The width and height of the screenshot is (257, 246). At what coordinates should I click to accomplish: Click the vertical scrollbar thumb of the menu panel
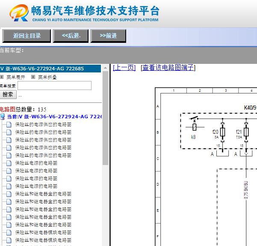(105, 118)
